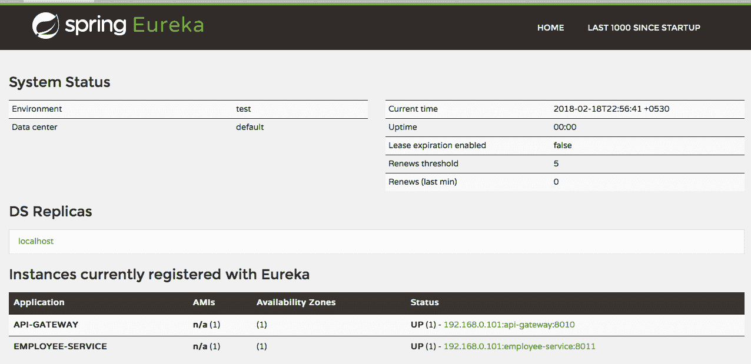Click the AMIs column header
Image resolution: width=751 pixels, height=364 pixels.
tap(204, 302)
